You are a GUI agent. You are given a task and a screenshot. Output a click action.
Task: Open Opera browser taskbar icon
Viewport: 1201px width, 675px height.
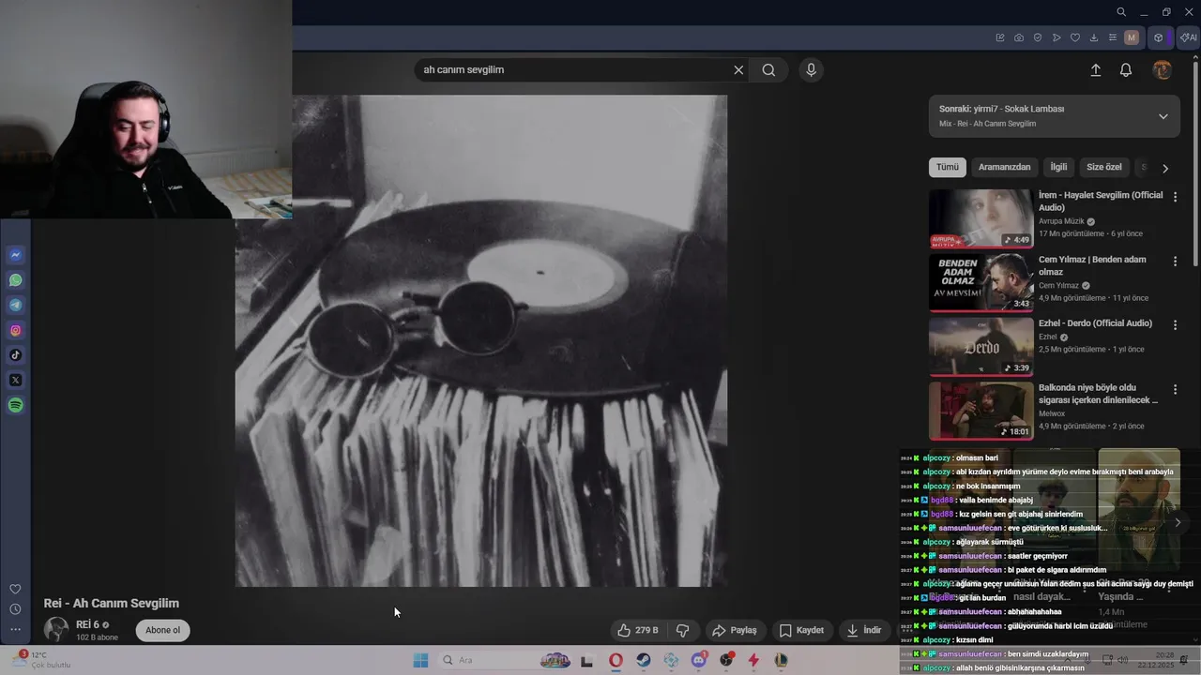point(616,660)
